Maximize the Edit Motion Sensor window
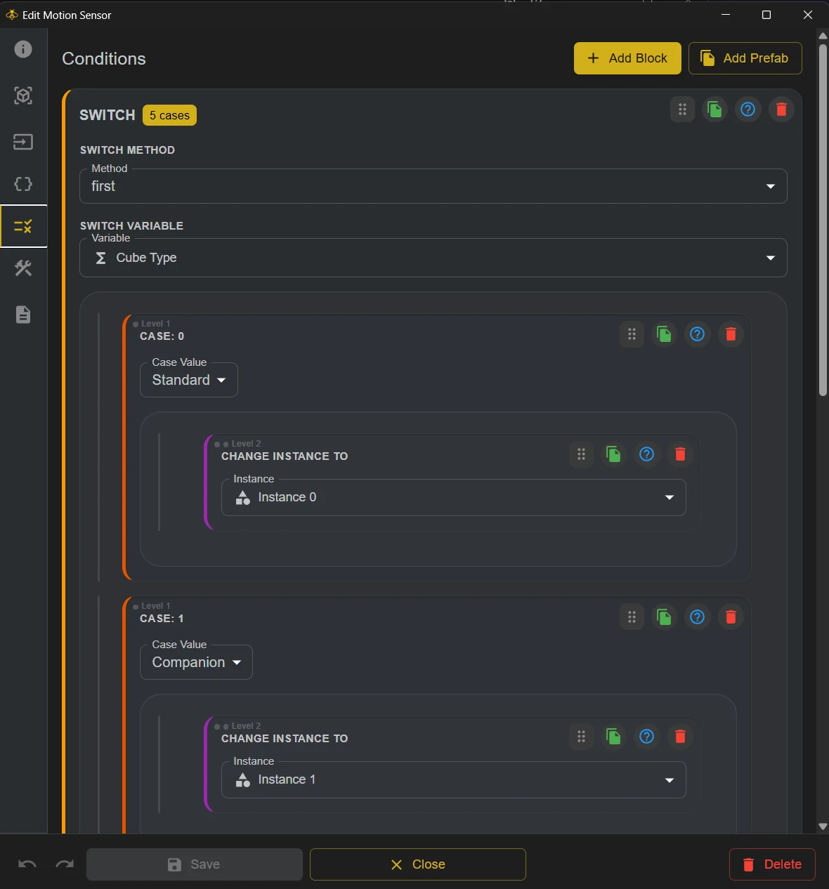 click(766, 15)
